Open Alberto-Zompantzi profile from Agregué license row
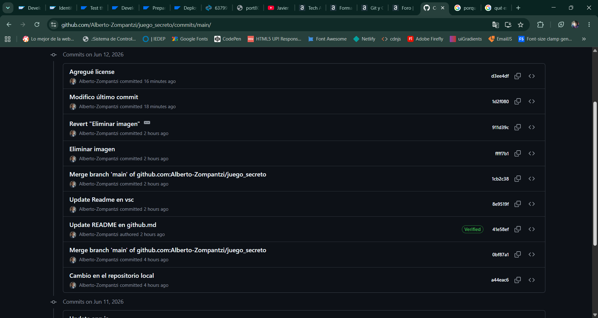This screenshot has height=318, width=598. [98, 81]
